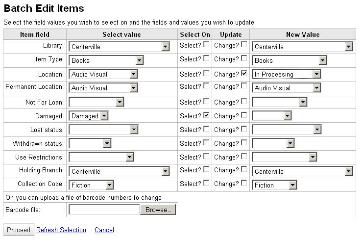Image resolution: width=364 pixels, height=242 pixels.
Task: Enable Change? checkbox for Item Type
Action: click(244, 58)
